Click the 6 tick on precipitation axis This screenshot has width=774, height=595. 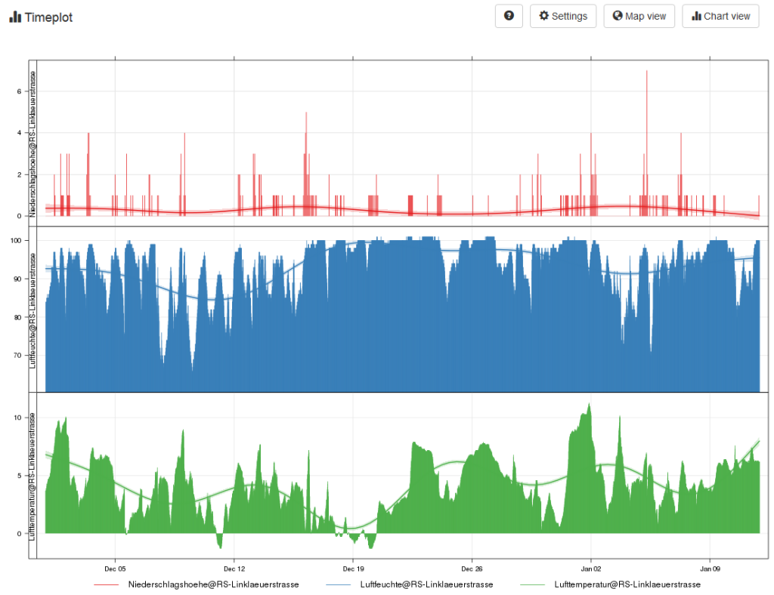point(19,91)
